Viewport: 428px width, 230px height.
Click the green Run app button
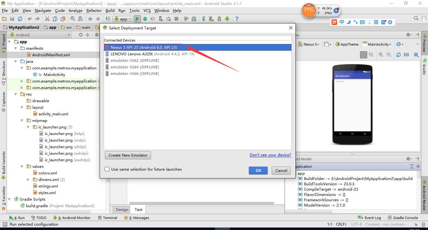(137, 19)
